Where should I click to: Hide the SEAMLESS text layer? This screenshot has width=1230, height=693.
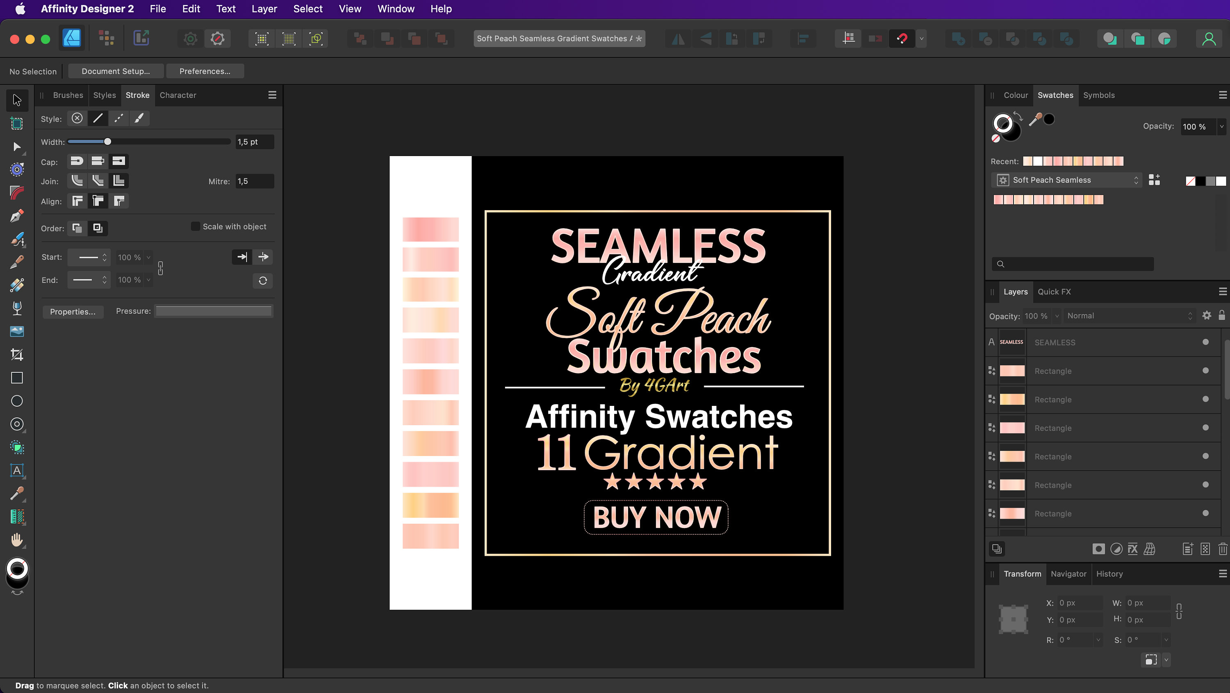tap(1206, 342)
